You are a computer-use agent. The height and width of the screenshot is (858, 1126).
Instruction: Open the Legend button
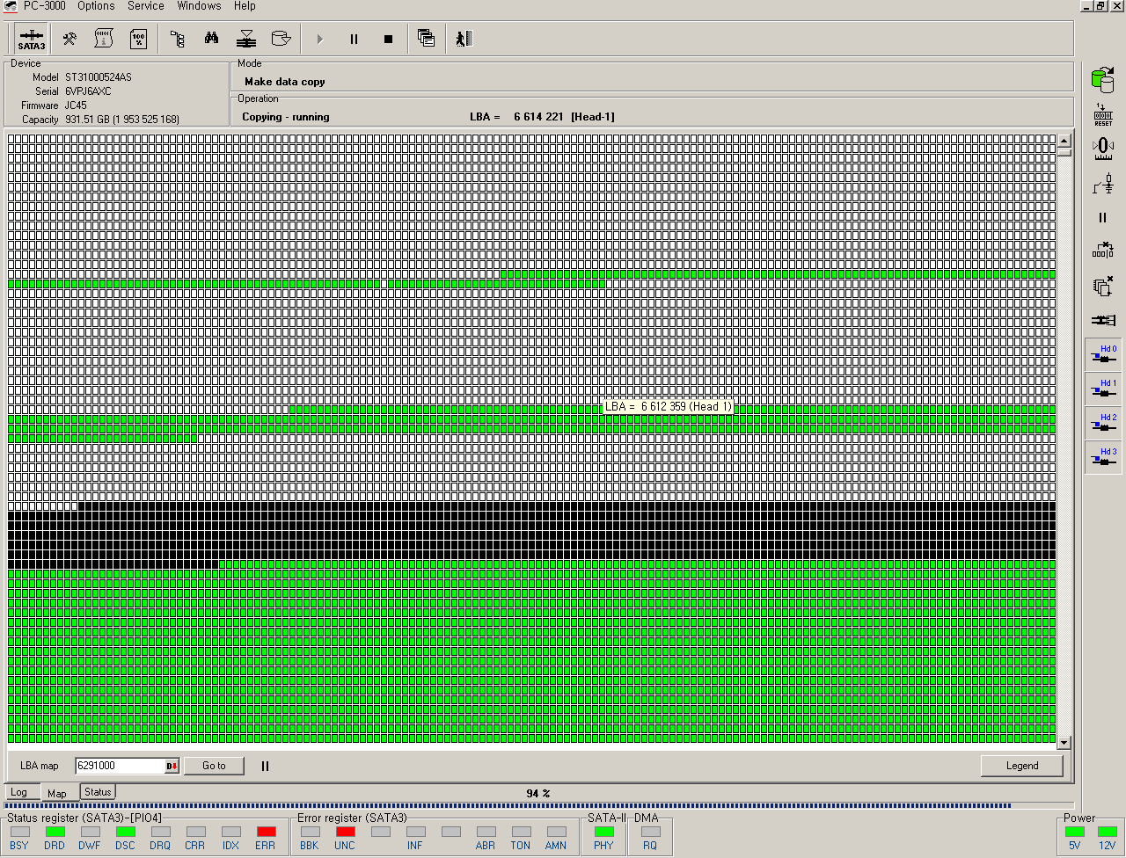tap(1022, 766)
